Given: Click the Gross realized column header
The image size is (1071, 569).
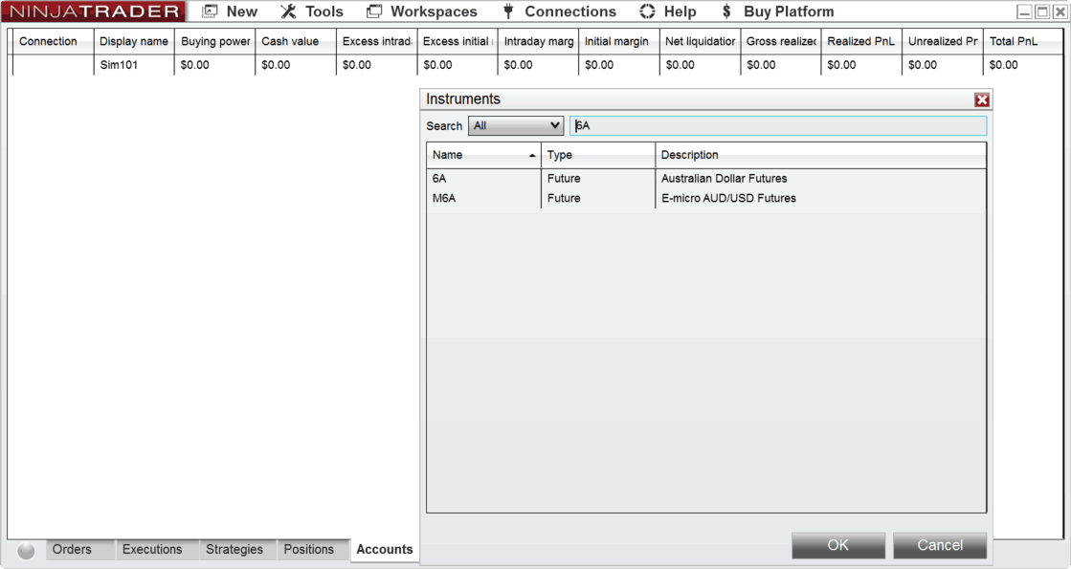Looking at the screenshot, I should click(x=781, y=42).
